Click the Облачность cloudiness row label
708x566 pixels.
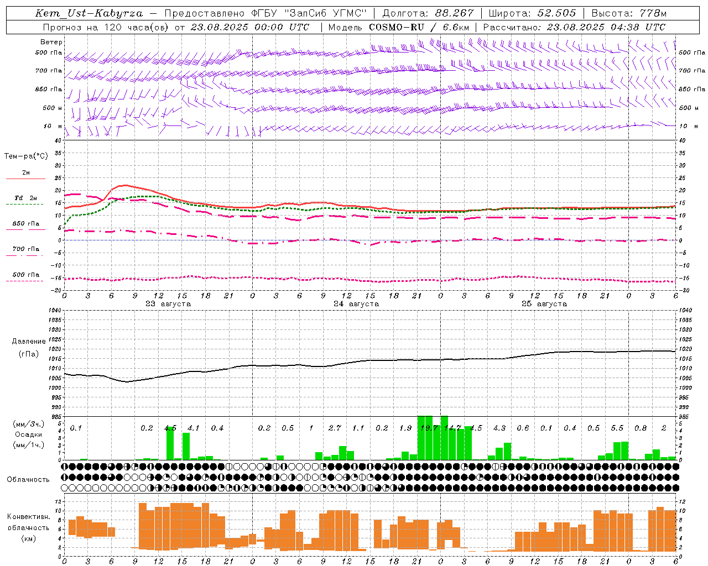(x=28, y=479)
